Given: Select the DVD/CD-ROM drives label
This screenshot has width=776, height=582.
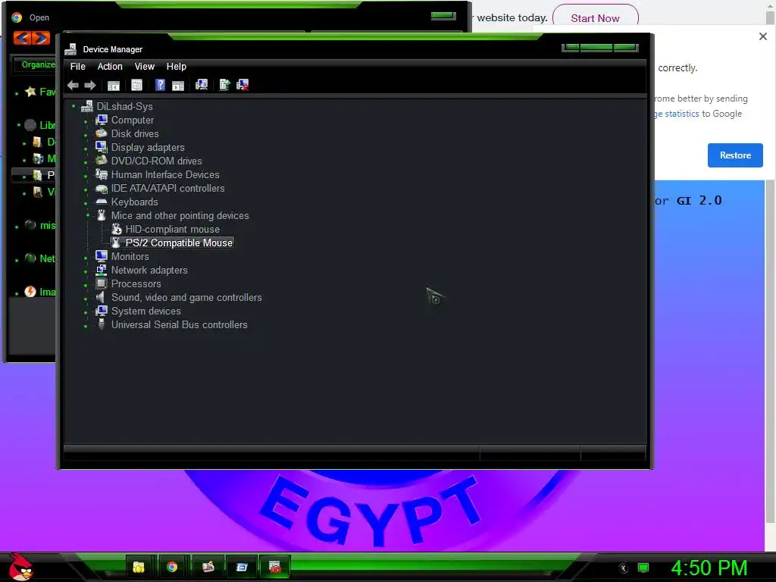Looking at the screenshot, I should pos(156,161).
